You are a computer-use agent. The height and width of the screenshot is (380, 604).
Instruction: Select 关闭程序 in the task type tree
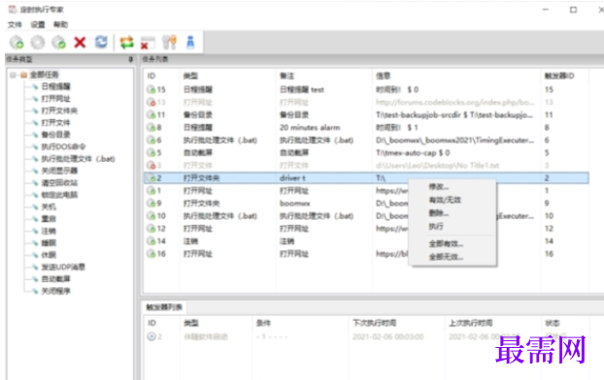pos(56,291)
